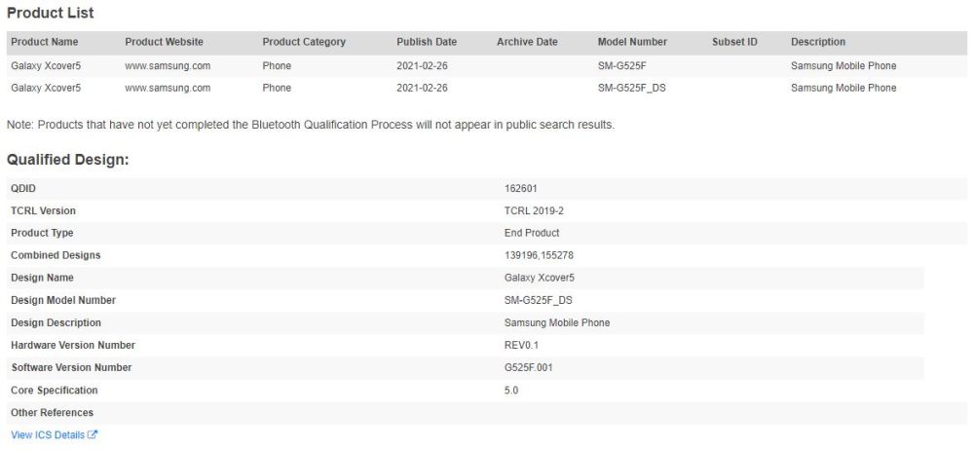This screenshot has width=974, height=451.
Task: Select the TCRL 2019-2 version value
Action: pos(533,210)
